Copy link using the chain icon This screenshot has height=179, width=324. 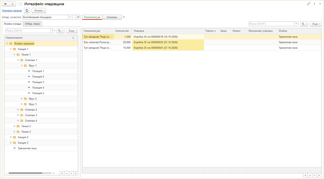309,4
